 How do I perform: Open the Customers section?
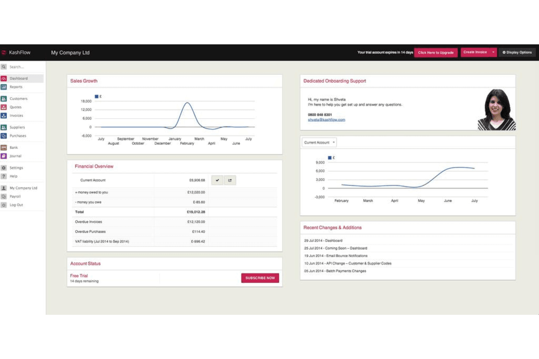(19, 99)
